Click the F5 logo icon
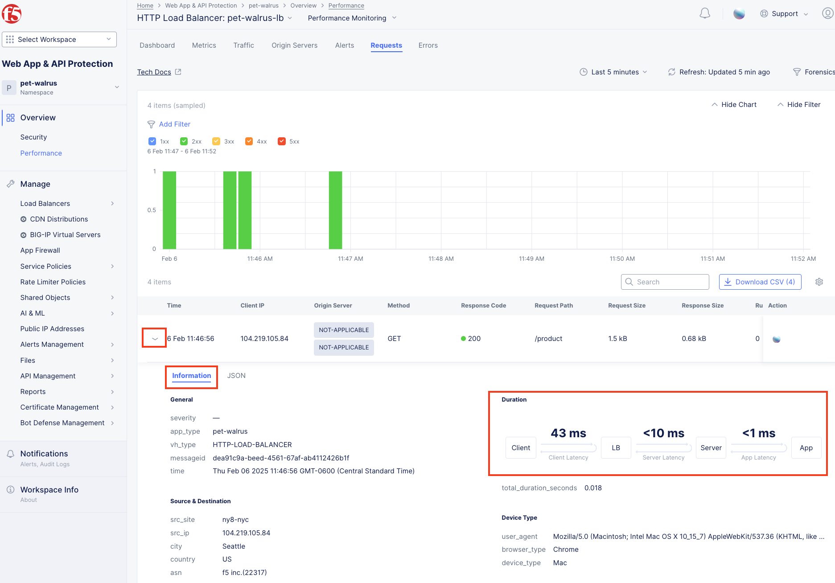 coord(12,14)
